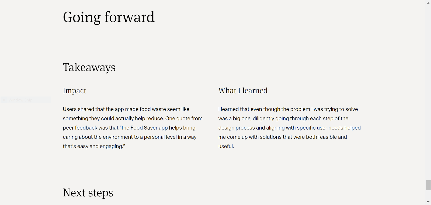The image size is (431, 205).
Task: Select the faded Window Snip menu entry
Action: (x=20, y=100)
